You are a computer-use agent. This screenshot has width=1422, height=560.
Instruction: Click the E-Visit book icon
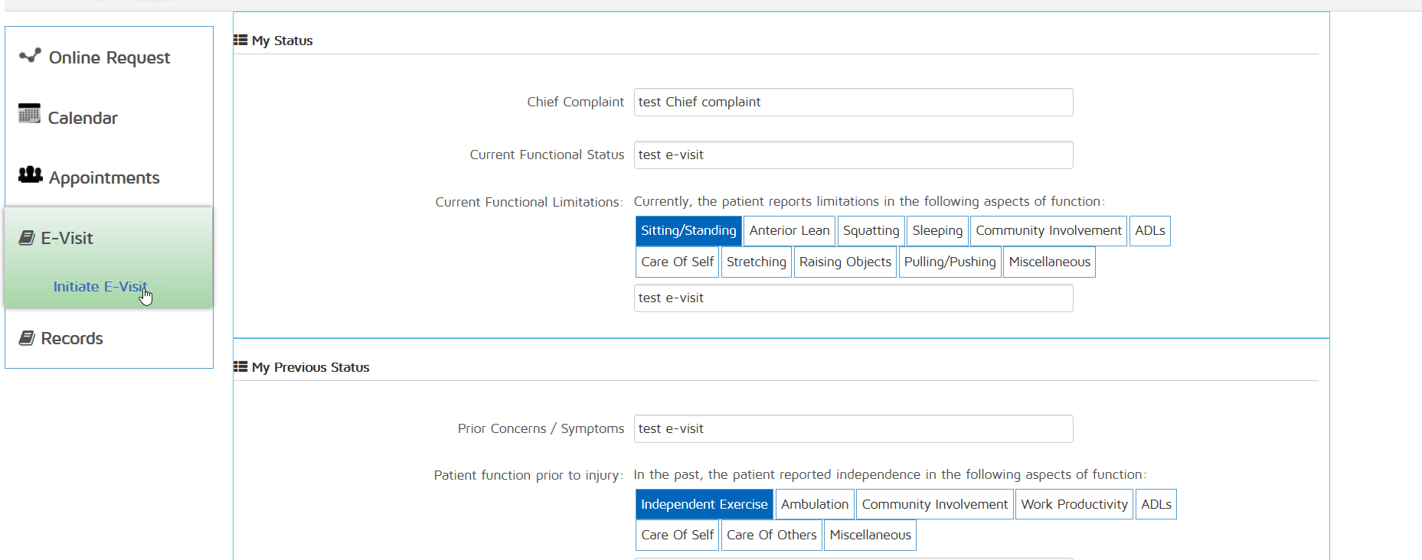pyautogui.click(x=27, y=238)
